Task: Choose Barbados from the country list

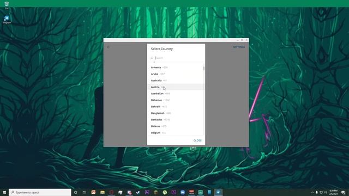Action: coord(176,120)
